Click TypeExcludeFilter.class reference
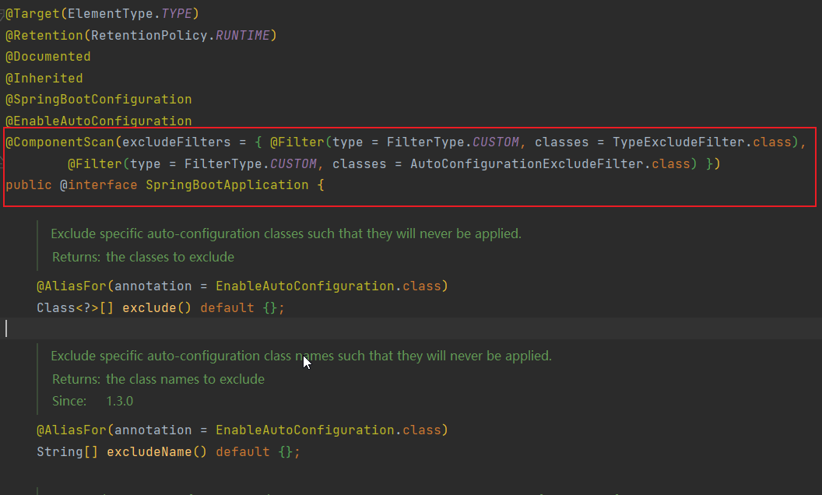The height and width of the screenshot is (495, 822). [702, 142]
